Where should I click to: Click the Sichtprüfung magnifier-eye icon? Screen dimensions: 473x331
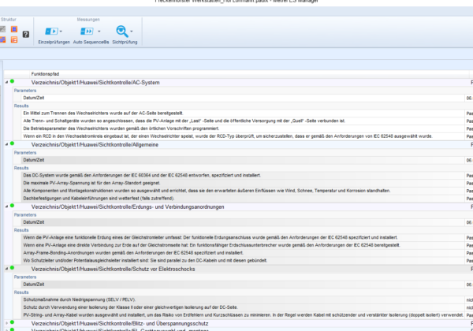(x=122, y=32)
